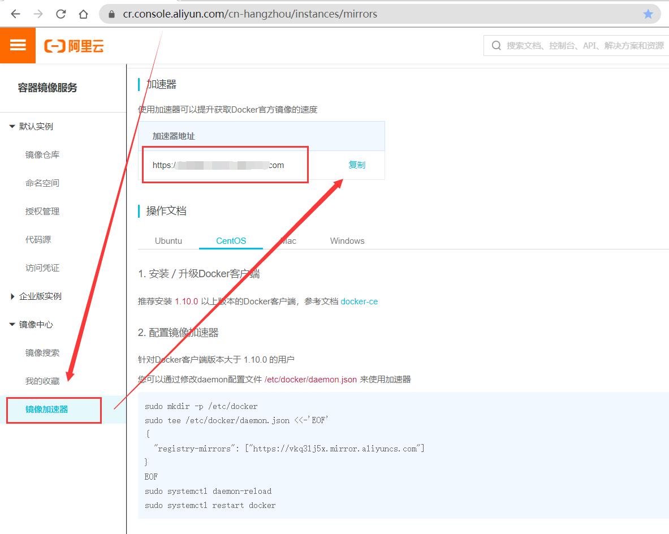Click the search magnifier icon
Image resolution: width=669 pixels, height=534 pixels.
tap(497, 46)
